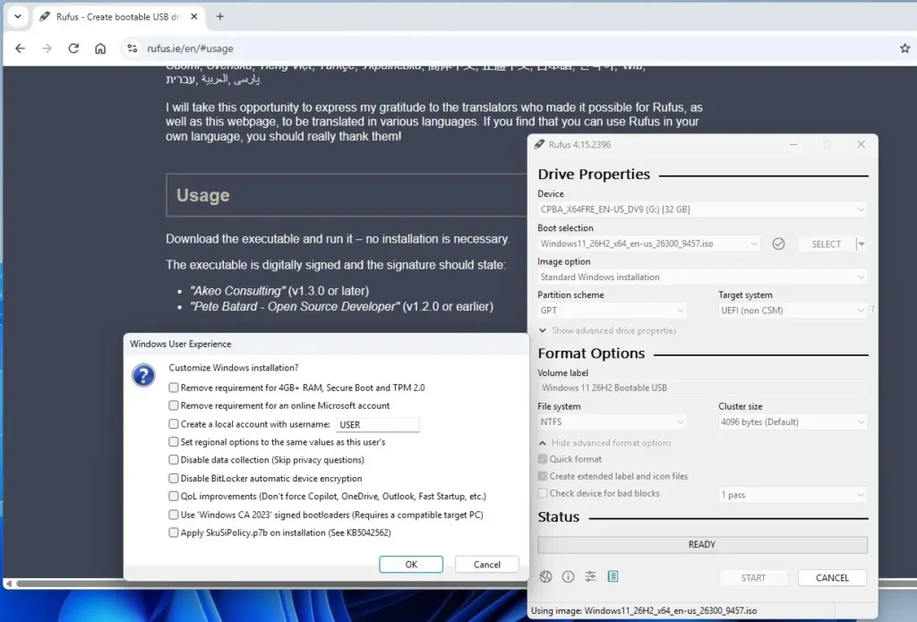Click the blue question mark dialog icon

143,375
